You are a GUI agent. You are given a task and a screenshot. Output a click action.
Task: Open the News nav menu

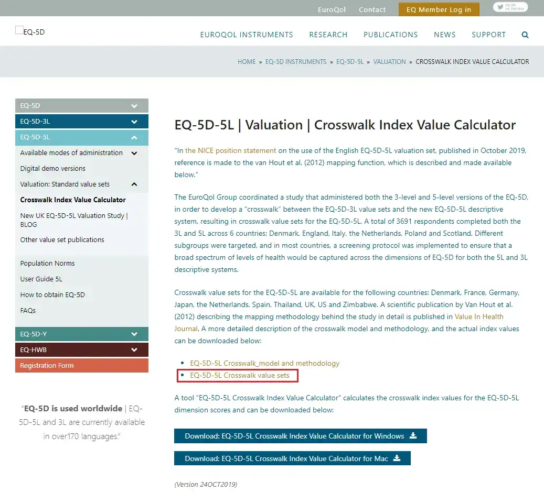[445, 35]
